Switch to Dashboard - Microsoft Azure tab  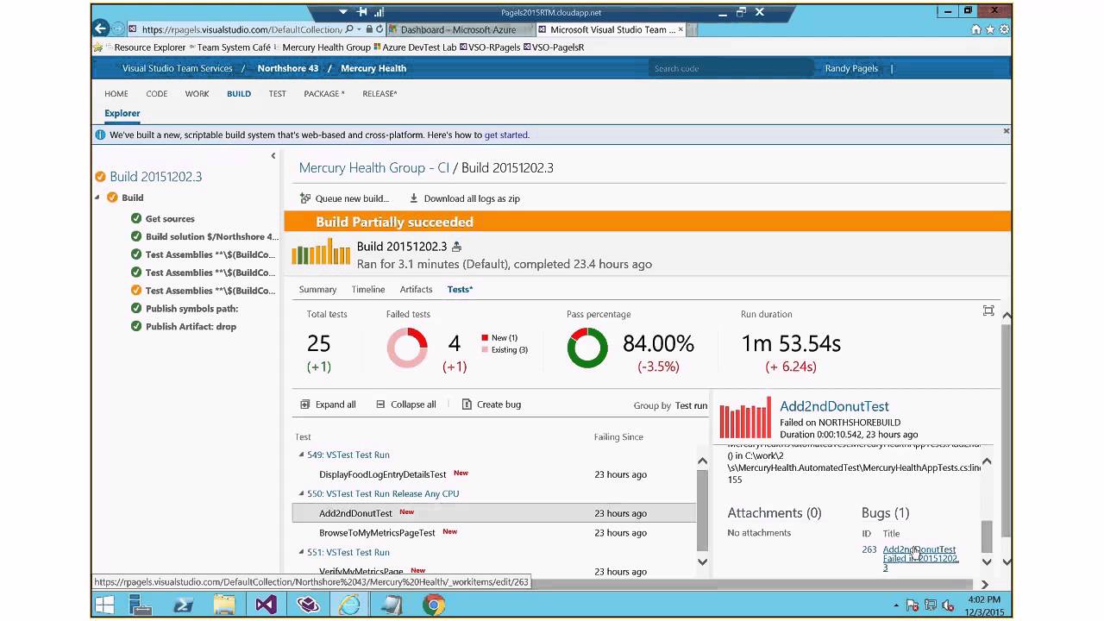(457, 29)
